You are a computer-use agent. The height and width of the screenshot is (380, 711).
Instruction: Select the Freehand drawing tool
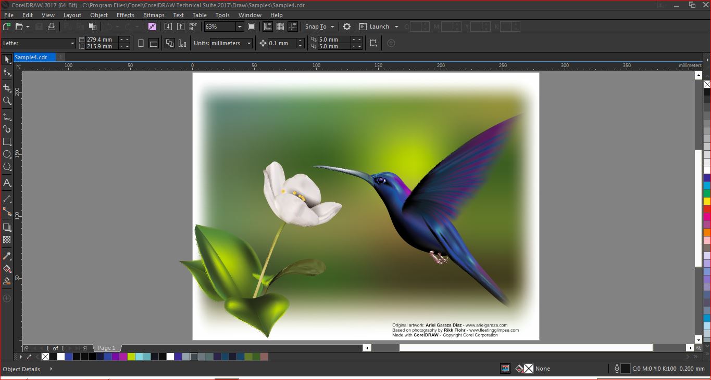(7, 116)
